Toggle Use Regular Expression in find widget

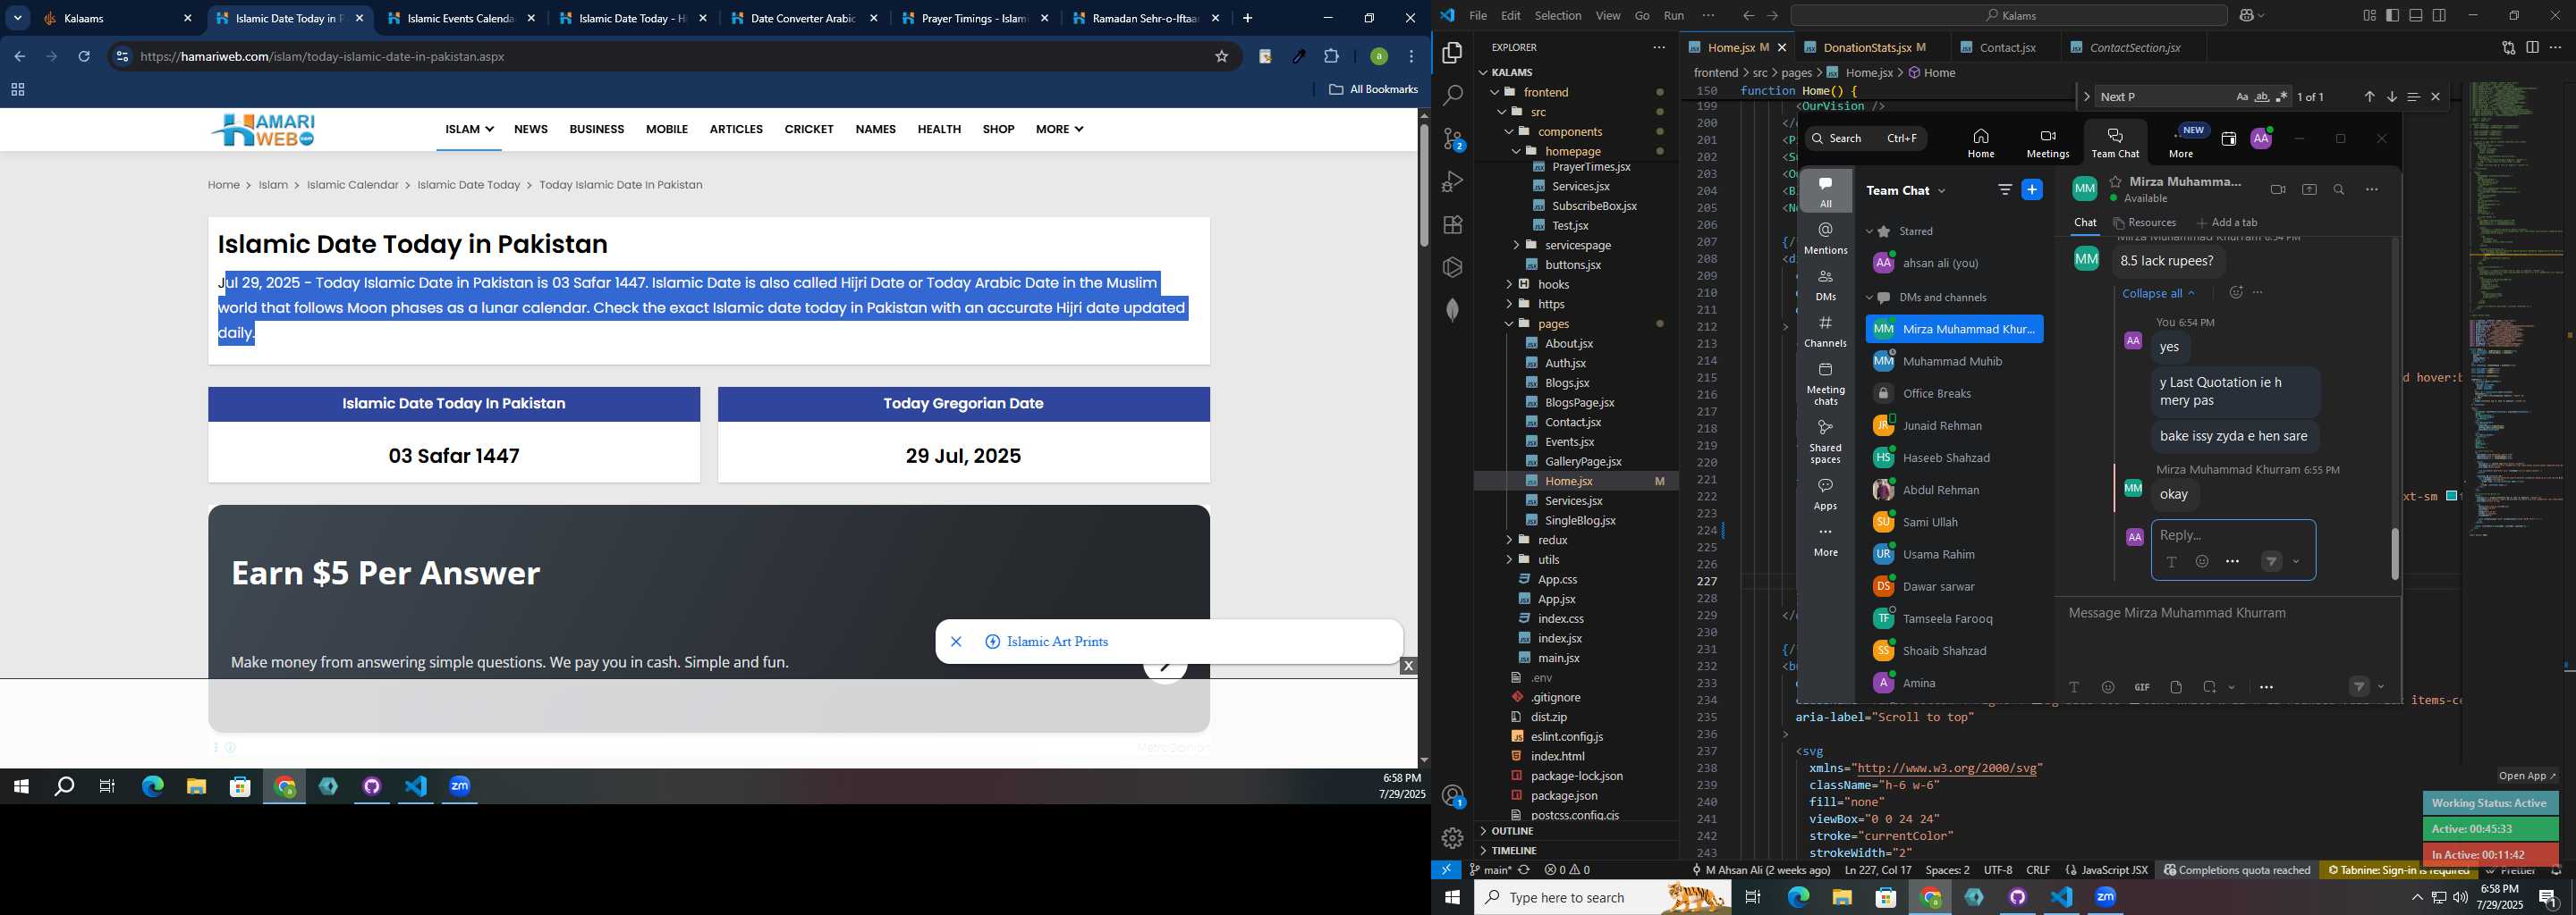[x=2282, y=97]
